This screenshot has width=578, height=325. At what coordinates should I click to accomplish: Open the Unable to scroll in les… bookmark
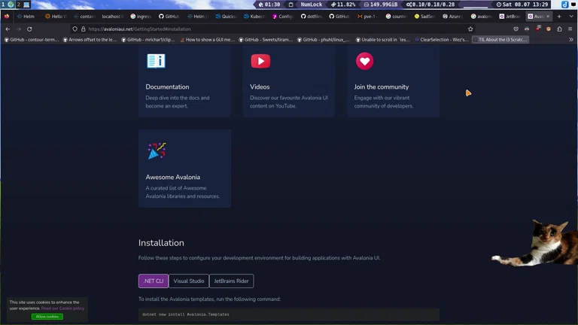point(383,39)
